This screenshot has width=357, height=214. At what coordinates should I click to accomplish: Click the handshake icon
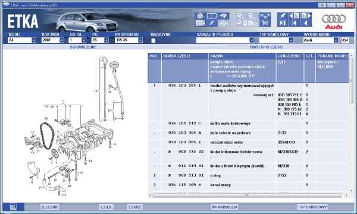tap(223, 16)
